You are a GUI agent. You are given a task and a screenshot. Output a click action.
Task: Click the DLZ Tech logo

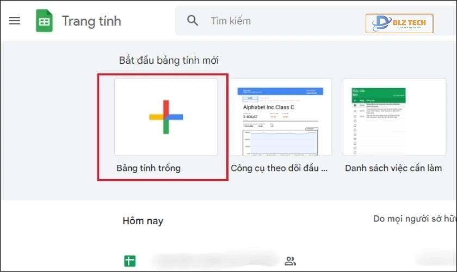399,23
